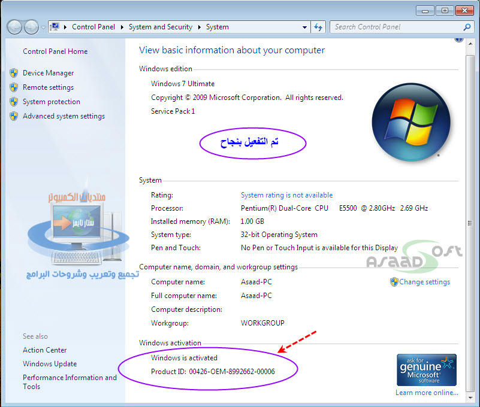Click the shield icon next to Change settings
Viewport: 480px width, 407px height.
[x=394, y=282]
